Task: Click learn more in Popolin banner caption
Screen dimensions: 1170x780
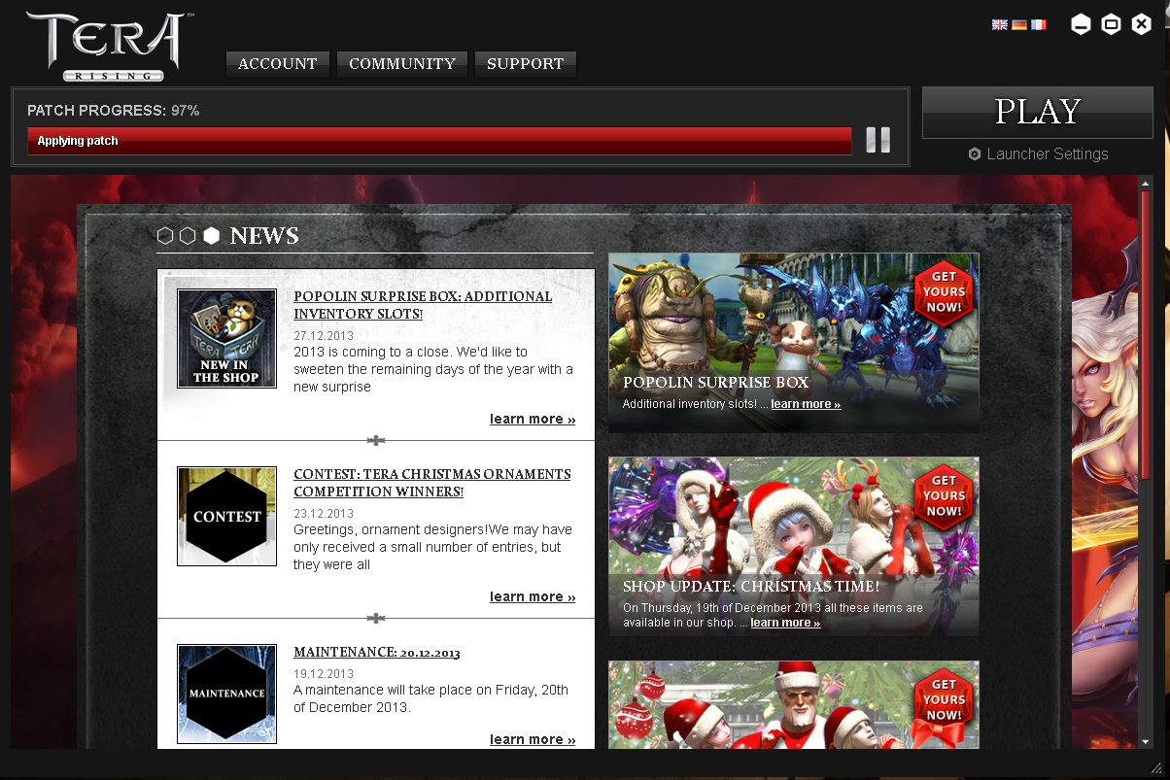Action: [806, 404]
